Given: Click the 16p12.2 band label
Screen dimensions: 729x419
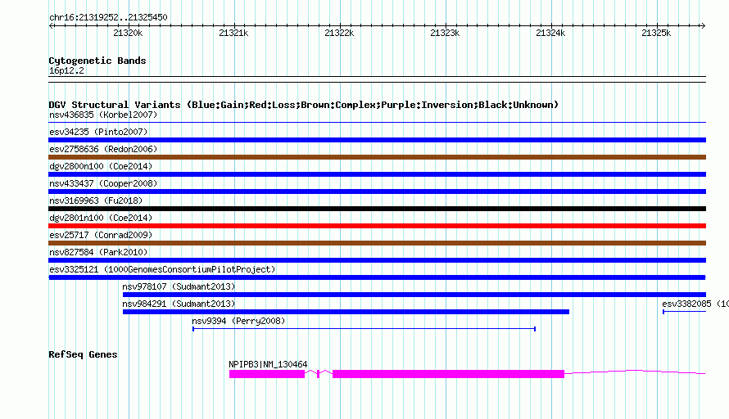Looking at the screenshot, I should 66,70.
